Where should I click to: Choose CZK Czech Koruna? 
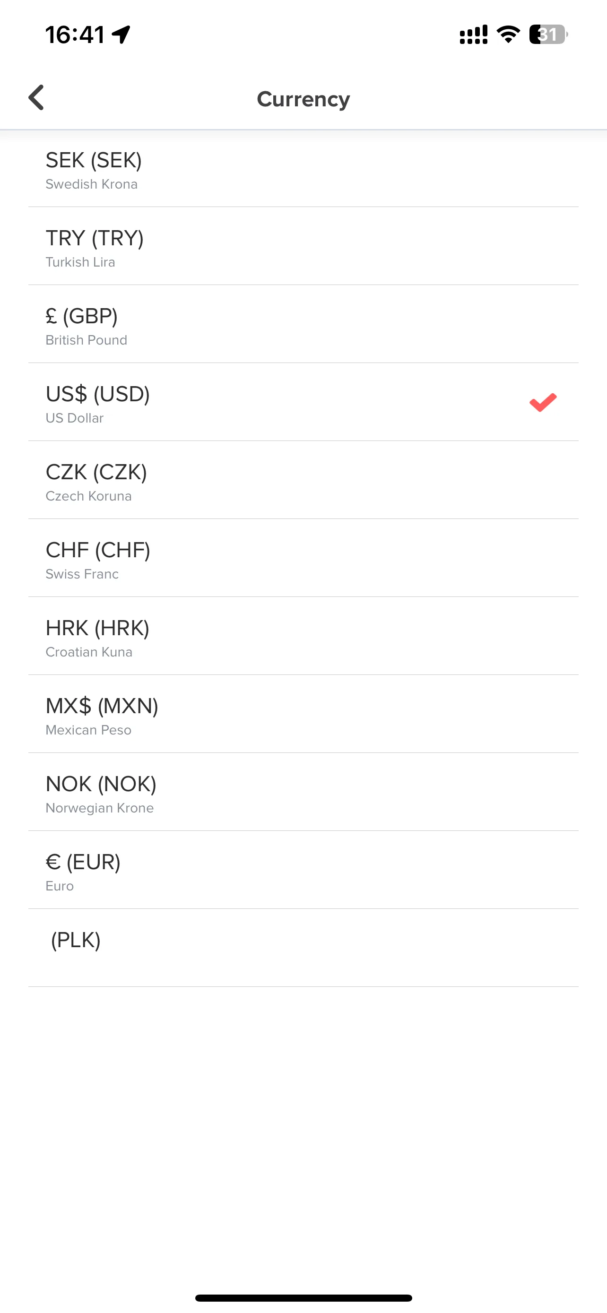coord(303,480)
